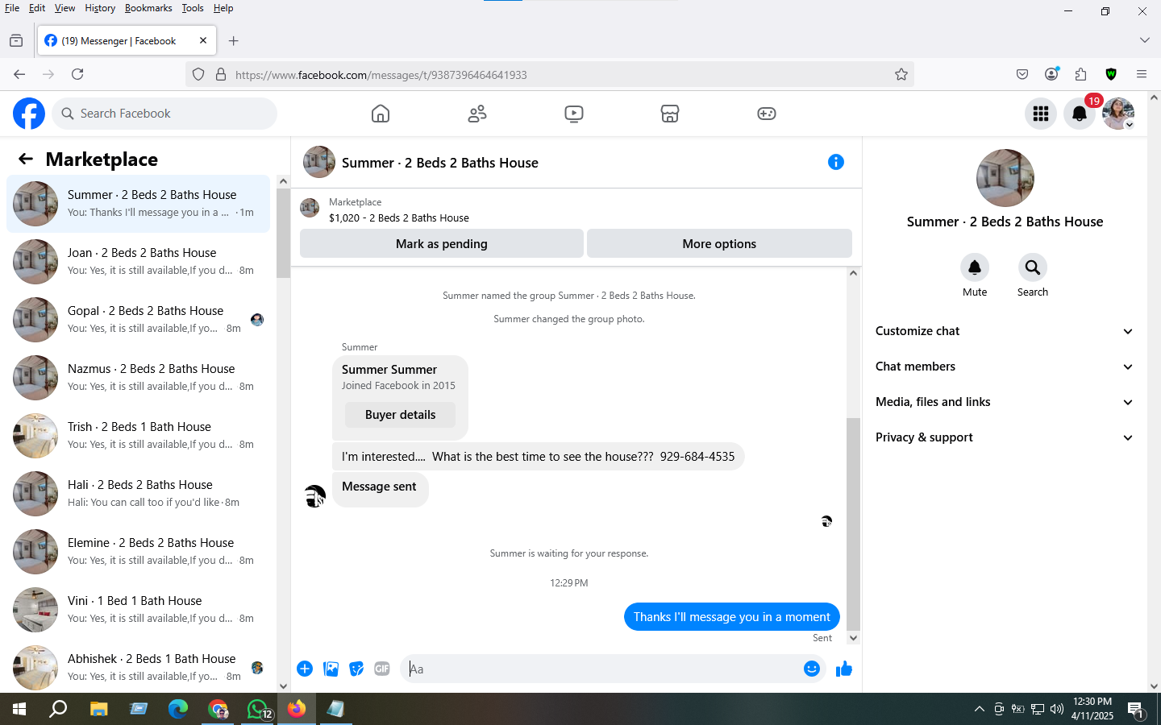Expand the Customize chat section
The width and height of the screenshot is (1161, 725).
pos(1005,331)
